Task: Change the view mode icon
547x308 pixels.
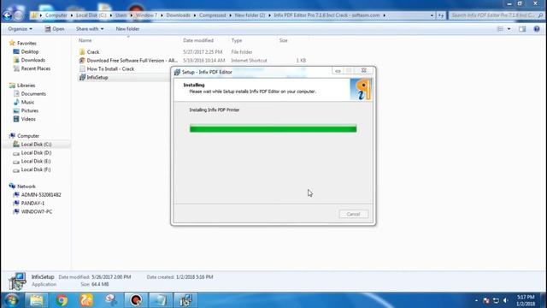Action: [500, 29]
